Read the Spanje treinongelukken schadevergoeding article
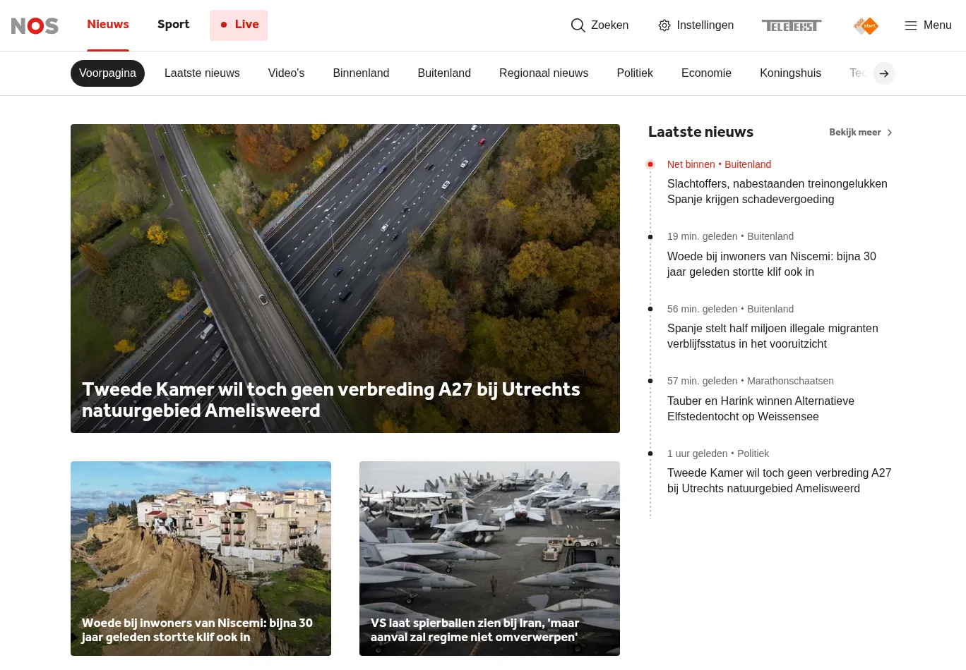The width and height of the screenshot is (966, 670). tap(777, 191)
